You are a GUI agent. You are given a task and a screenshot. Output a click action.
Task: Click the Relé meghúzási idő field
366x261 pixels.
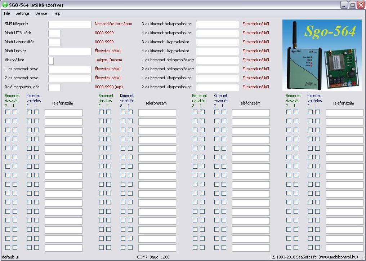[x=55, y=88]
